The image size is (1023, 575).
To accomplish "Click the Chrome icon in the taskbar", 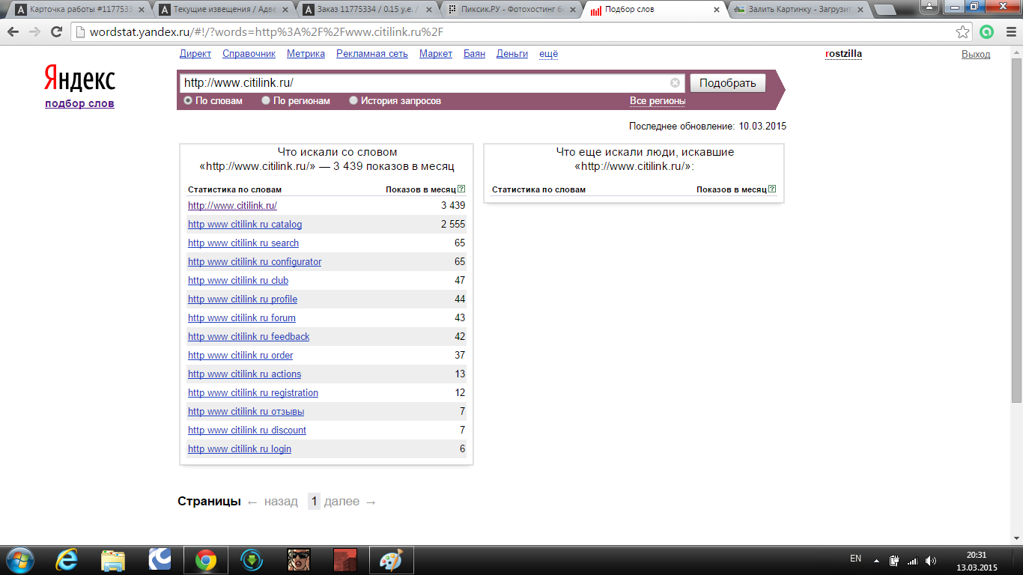I will point(206,560).
